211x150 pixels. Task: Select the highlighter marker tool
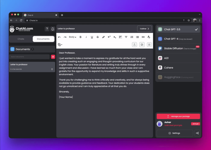(103, 37)
